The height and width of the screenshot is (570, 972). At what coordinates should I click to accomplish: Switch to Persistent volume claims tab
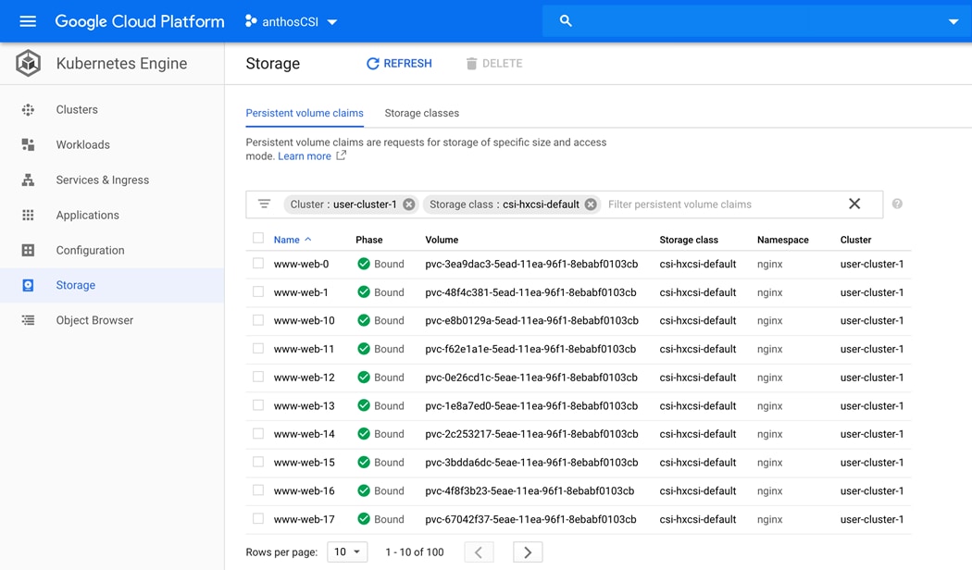[305, 114]
